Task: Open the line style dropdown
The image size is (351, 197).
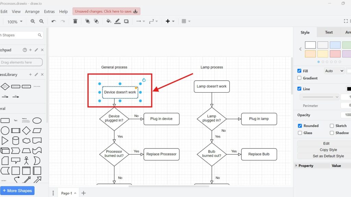Action: [x=319, y=97]
